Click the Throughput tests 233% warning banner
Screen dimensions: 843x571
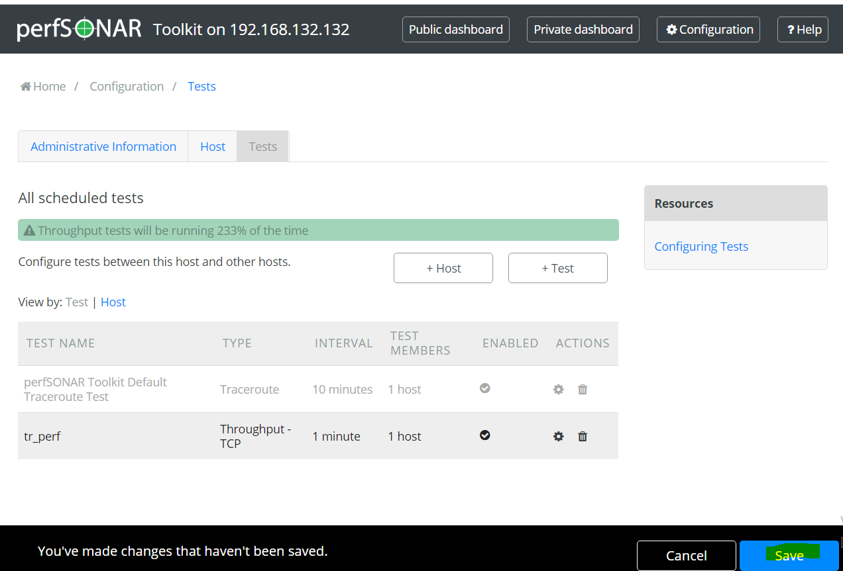point(318,230)
